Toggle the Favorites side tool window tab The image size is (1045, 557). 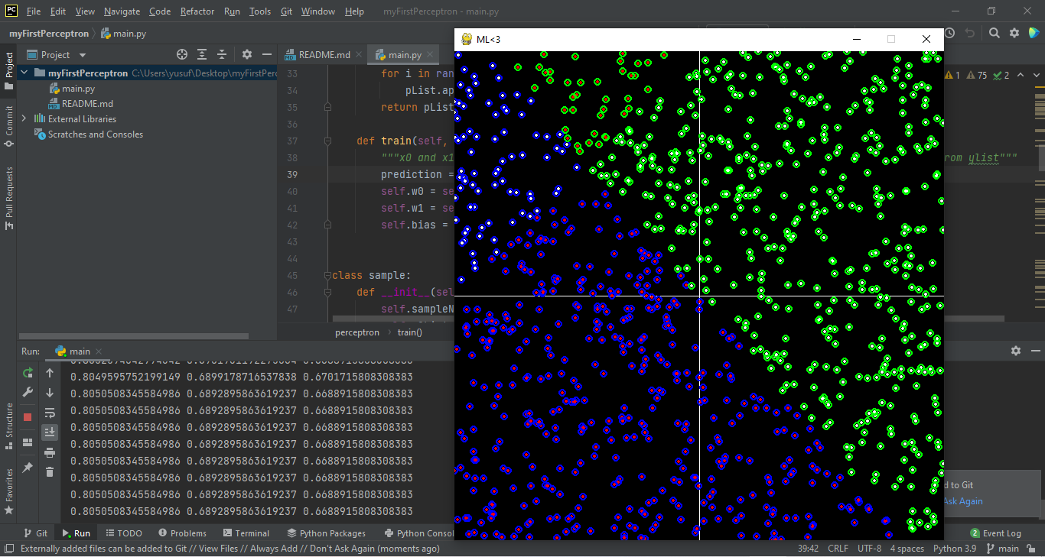(x=9, y=491)
